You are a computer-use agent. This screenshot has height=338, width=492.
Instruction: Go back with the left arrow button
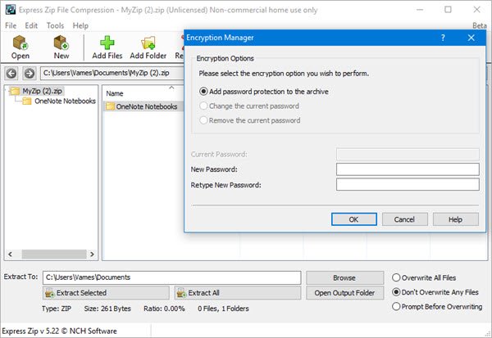pos(11,74)
